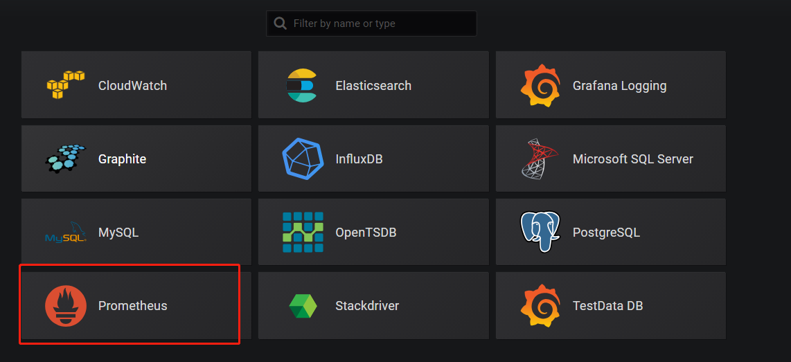
Task: Click the PostgreSQL elephant icon
Action: [x=540, y=232]
